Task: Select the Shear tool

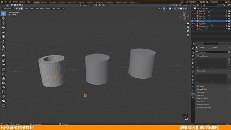Action: pos(4,101)
